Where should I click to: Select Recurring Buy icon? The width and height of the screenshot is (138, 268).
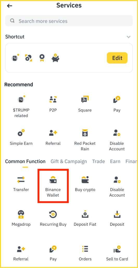click(53, 214)
